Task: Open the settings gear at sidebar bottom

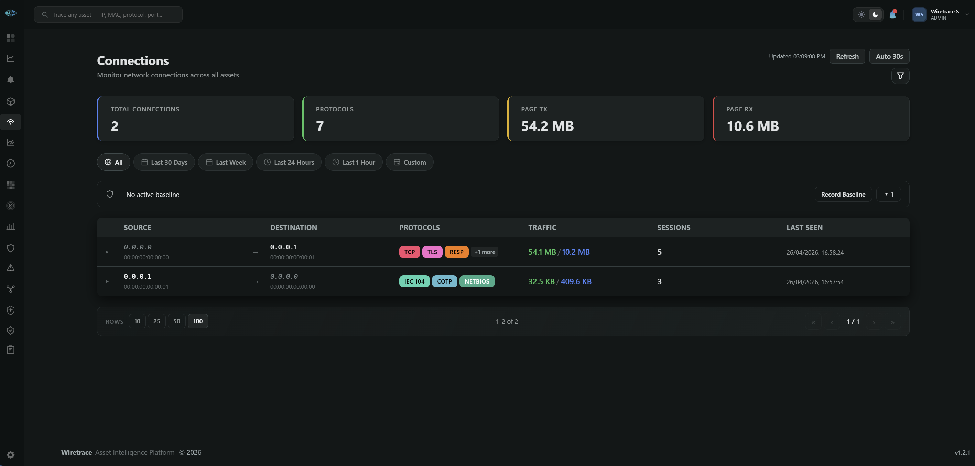Action: tap(11, 455)
